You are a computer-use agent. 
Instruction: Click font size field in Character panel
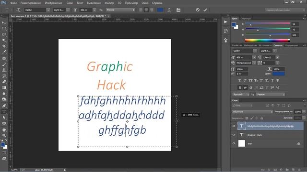pyautogui.click(x=244, y=57)
